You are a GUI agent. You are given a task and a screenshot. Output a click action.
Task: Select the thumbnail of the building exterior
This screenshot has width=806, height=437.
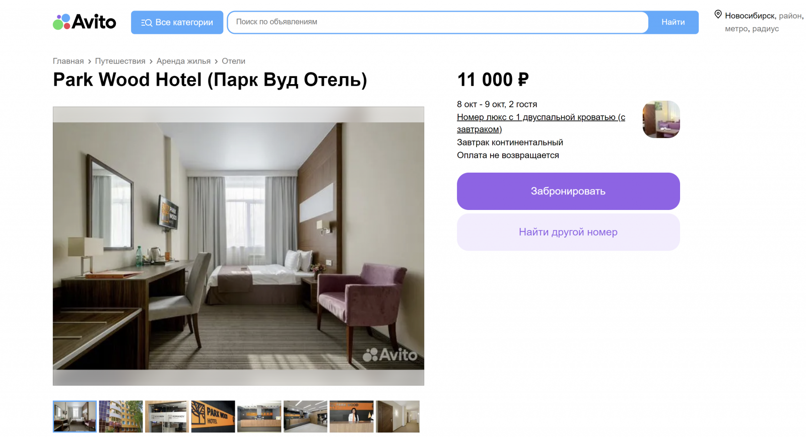coord(121,416)
